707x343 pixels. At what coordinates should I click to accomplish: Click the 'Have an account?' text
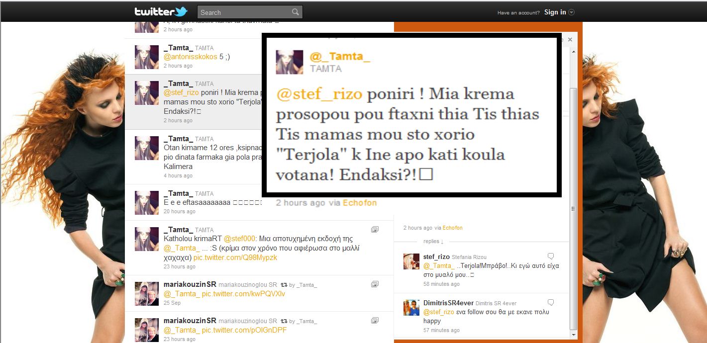point(518,13)
